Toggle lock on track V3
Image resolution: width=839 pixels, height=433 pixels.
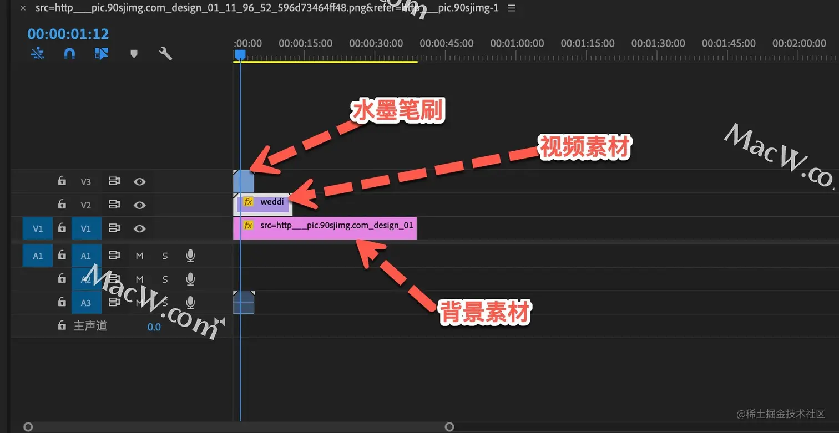pyautogui.click(x=62, y=181)
